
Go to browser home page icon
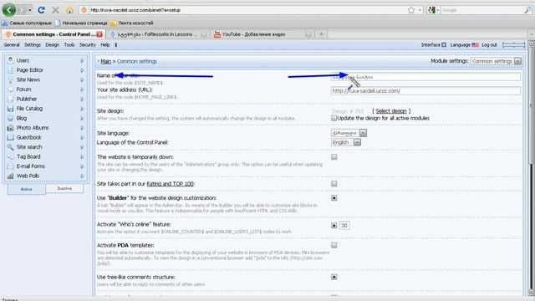(x=69, y=10)
